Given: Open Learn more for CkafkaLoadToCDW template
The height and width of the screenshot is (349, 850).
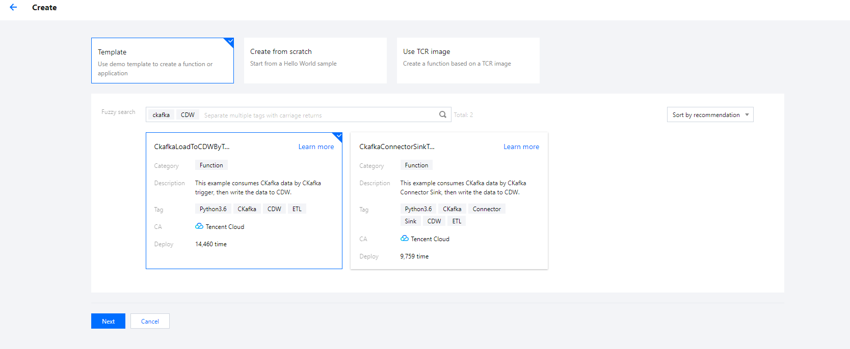Looking at the screenshot, I should (316, 147).
